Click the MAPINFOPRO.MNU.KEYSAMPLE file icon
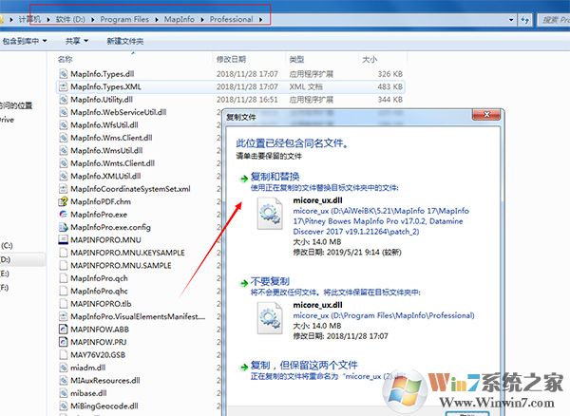570x416 pixels. coord(64,253)
